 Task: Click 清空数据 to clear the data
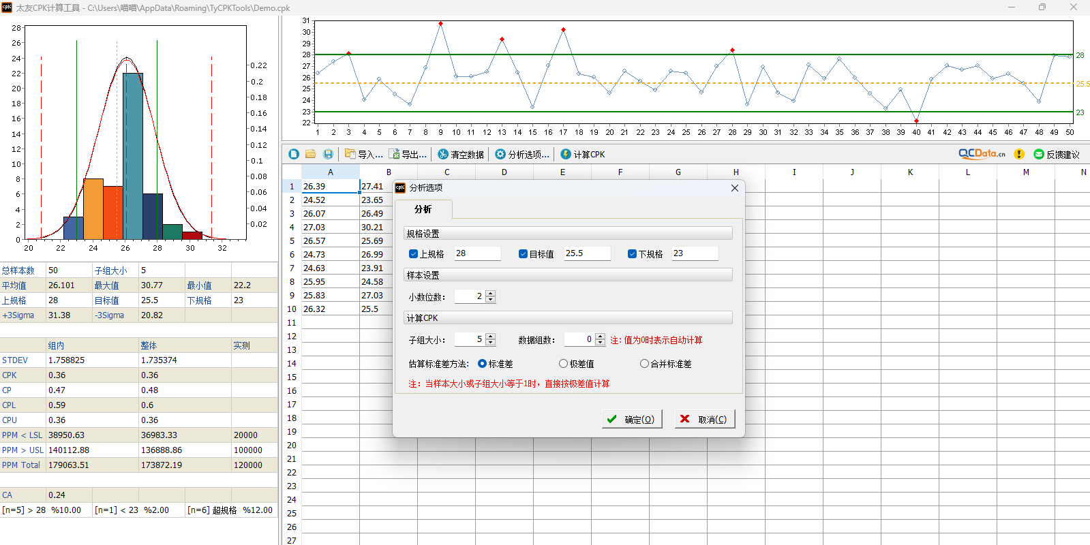coord(461,154)
